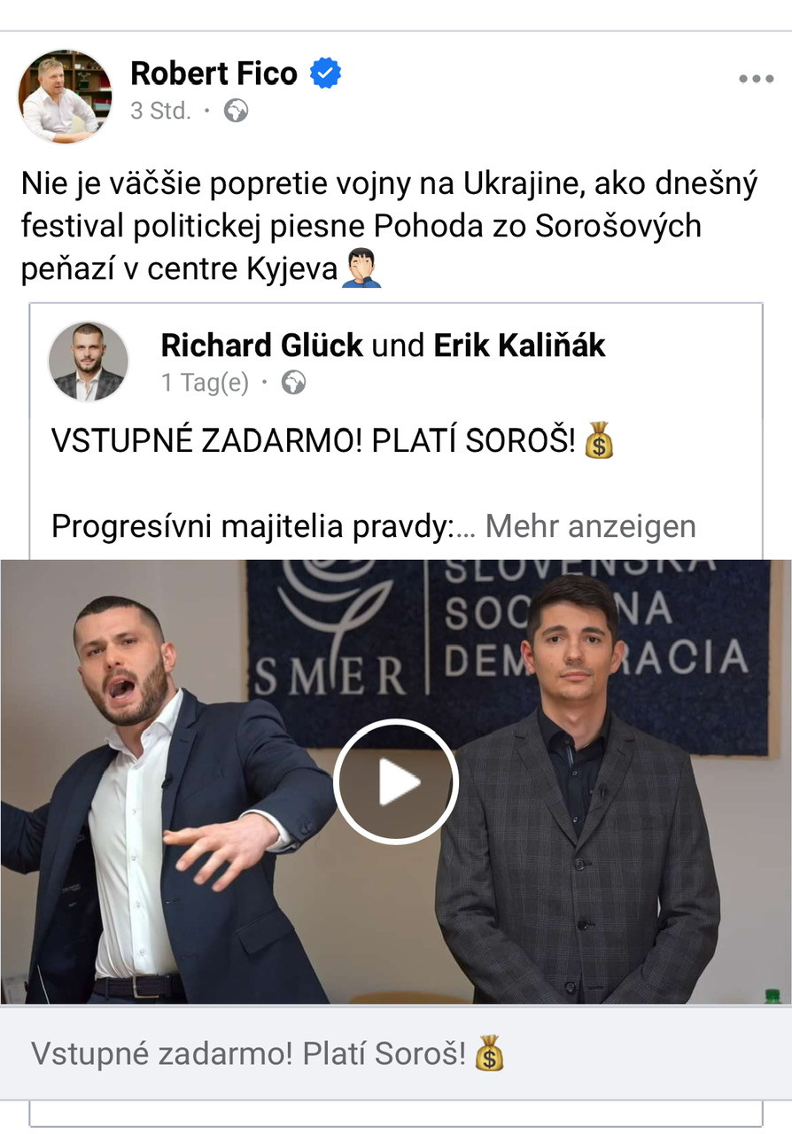
Task: Click Richard Glück's round profile photo
Action: coord(88,361)
